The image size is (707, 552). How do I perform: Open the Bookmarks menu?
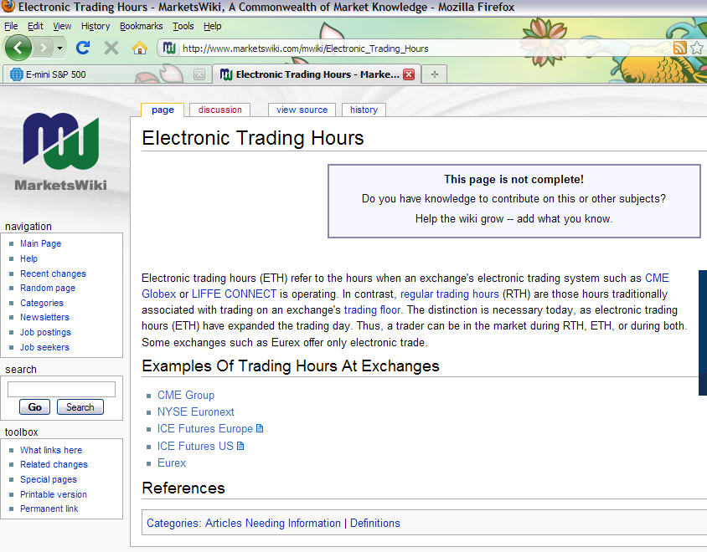141,26
